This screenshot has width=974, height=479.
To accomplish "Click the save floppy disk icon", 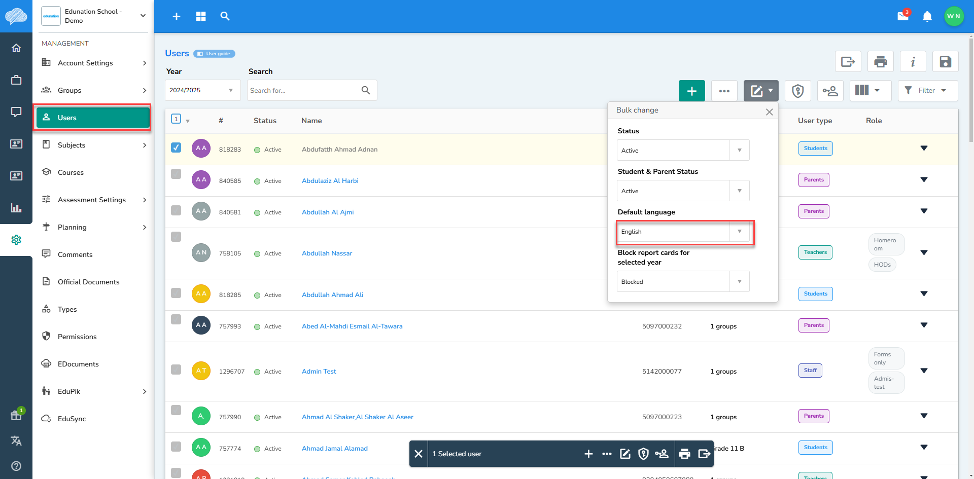I will pos(946,62).
